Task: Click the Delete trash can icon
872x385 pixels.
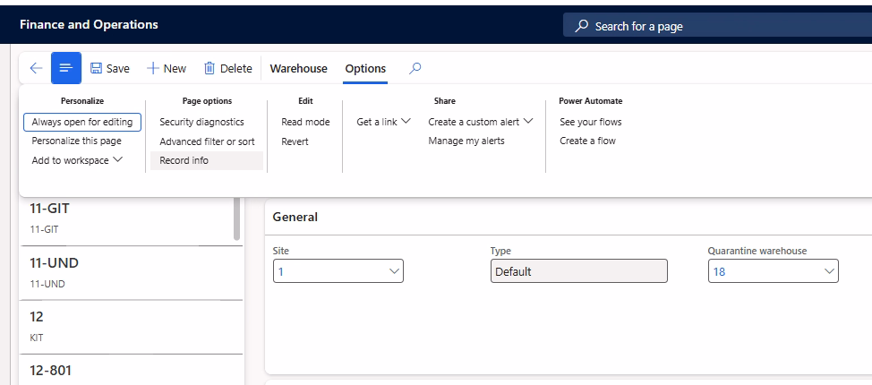Action: coord(209,68)
